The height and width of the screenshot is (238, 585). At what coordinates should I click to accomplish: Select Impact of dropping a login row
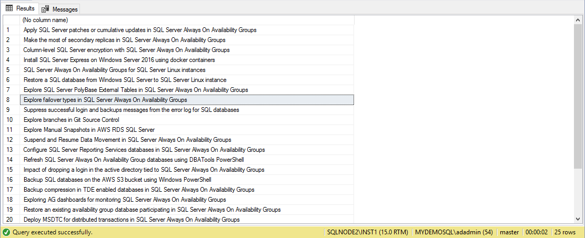coord(187,170)
